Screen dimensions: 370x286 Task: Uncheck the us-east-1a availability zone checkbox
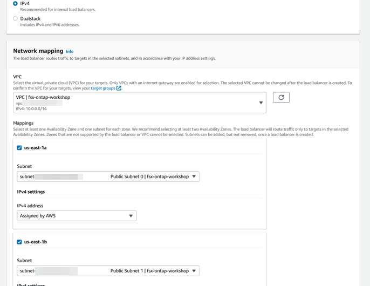(19, 148)
